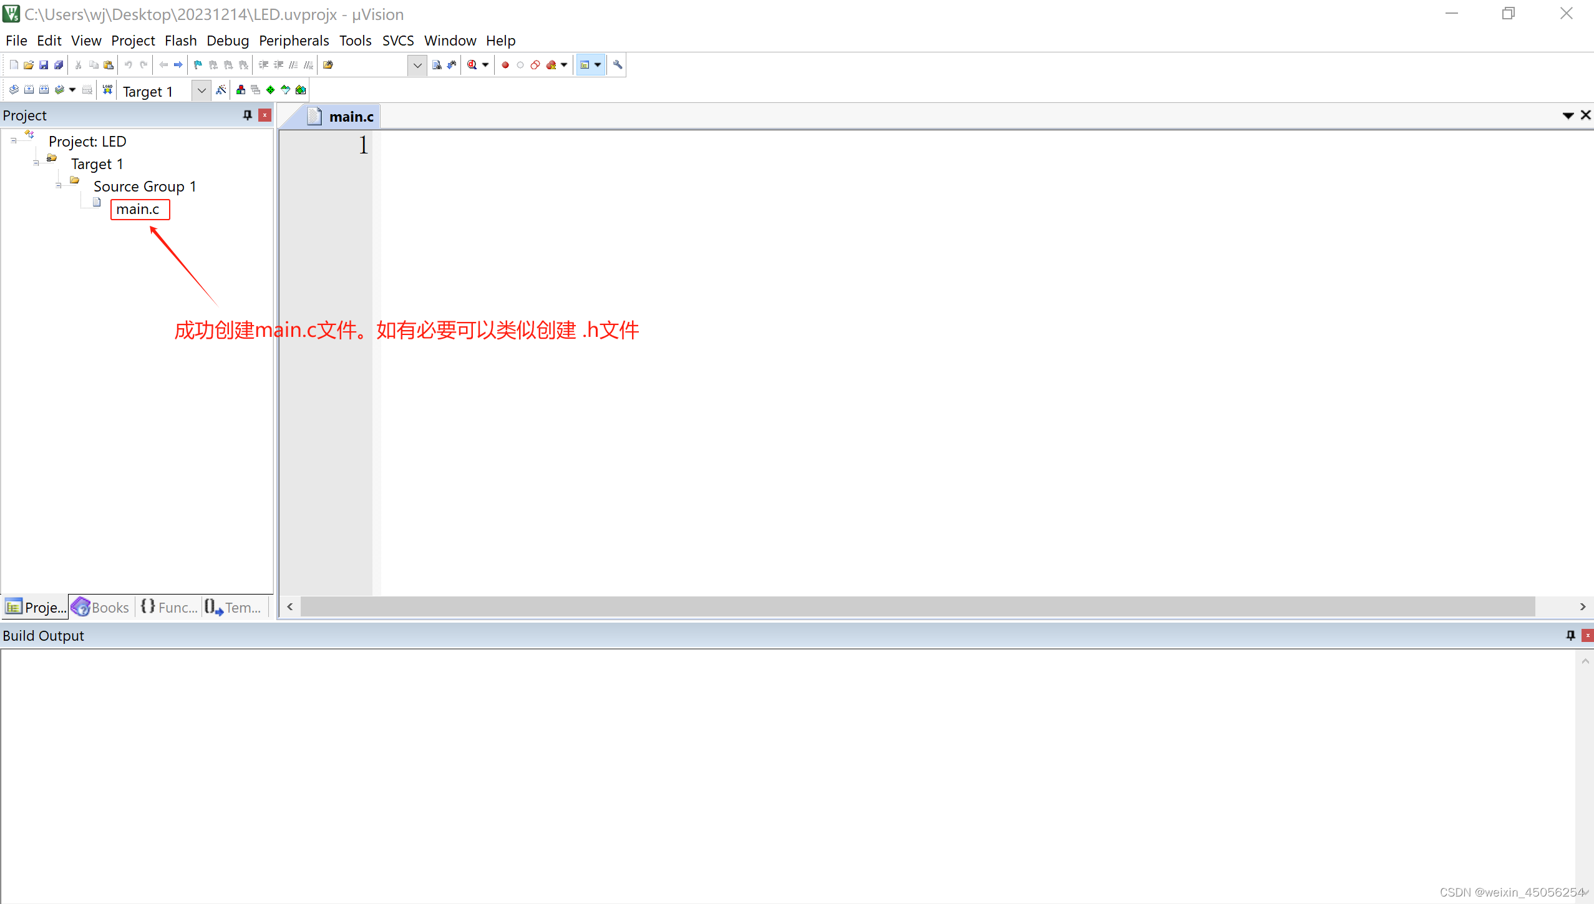This screenshot has height=904, width=1594.
Task: Click the Manage Run-Time Environment green diamond icon
Action: (271, 90)
